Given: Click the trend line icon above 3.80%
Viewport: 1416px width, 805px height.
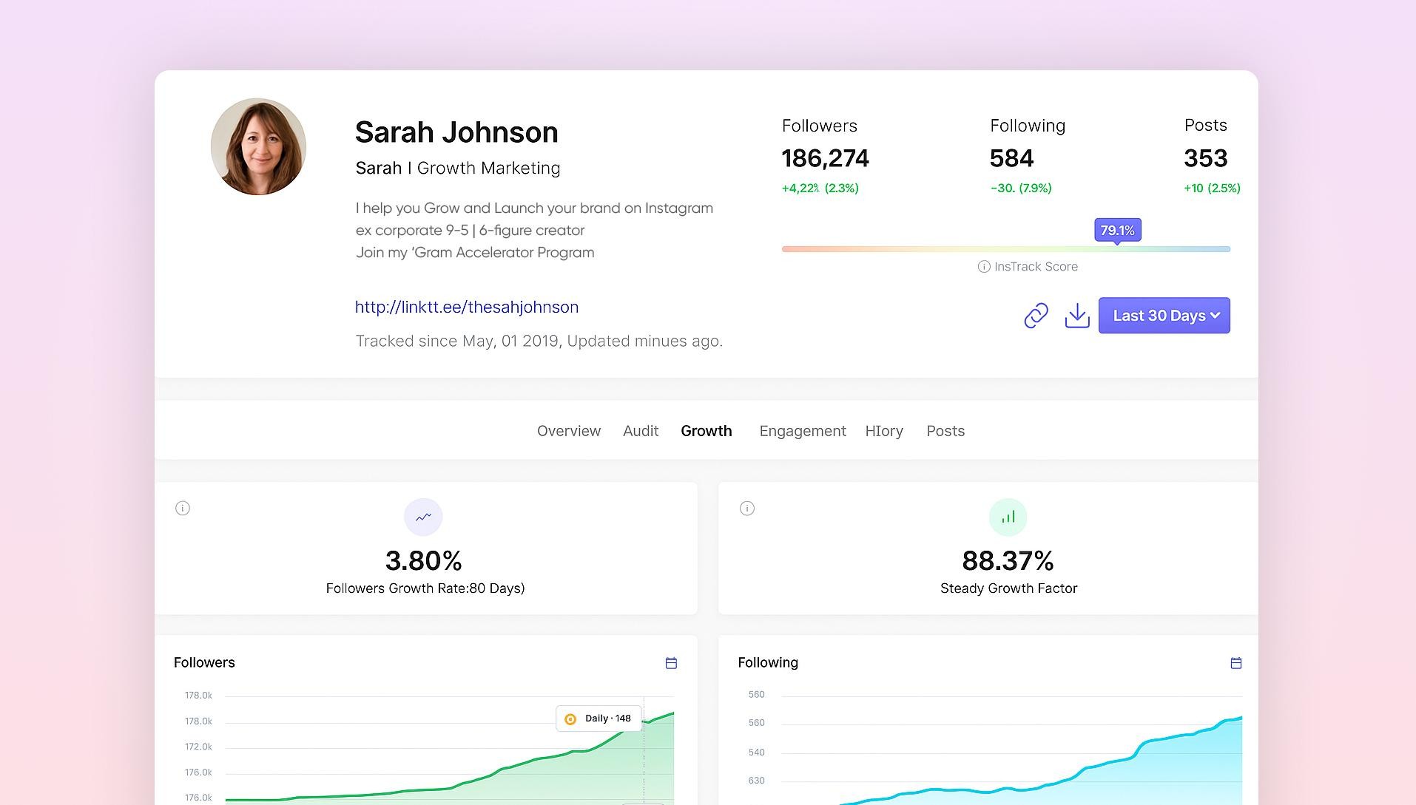Looking at the screenshot, I should tap(423, 517).
